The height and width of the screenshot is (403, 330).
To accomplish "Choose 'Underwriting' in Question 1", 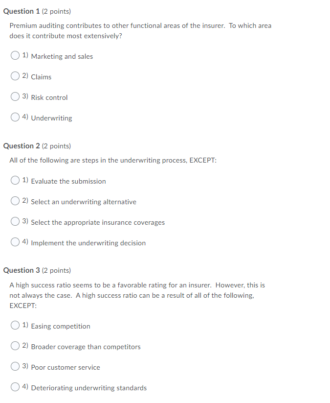I will 15,117.
